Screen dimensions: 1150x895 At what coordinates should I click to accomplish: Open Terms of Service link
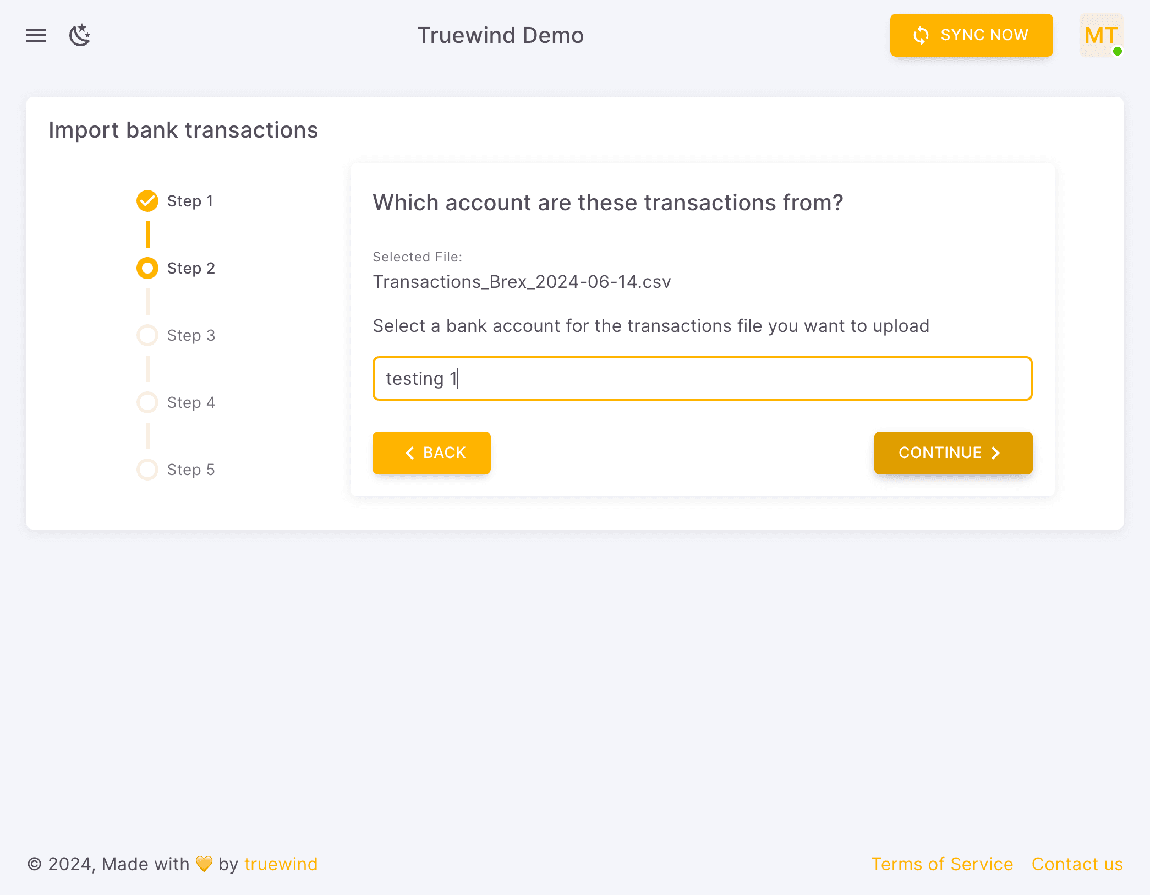tap(941, 864)
